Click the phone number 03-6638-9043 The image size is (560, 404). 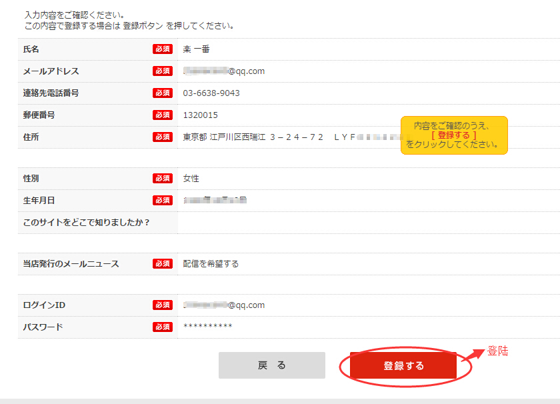(x=211, y=93)
